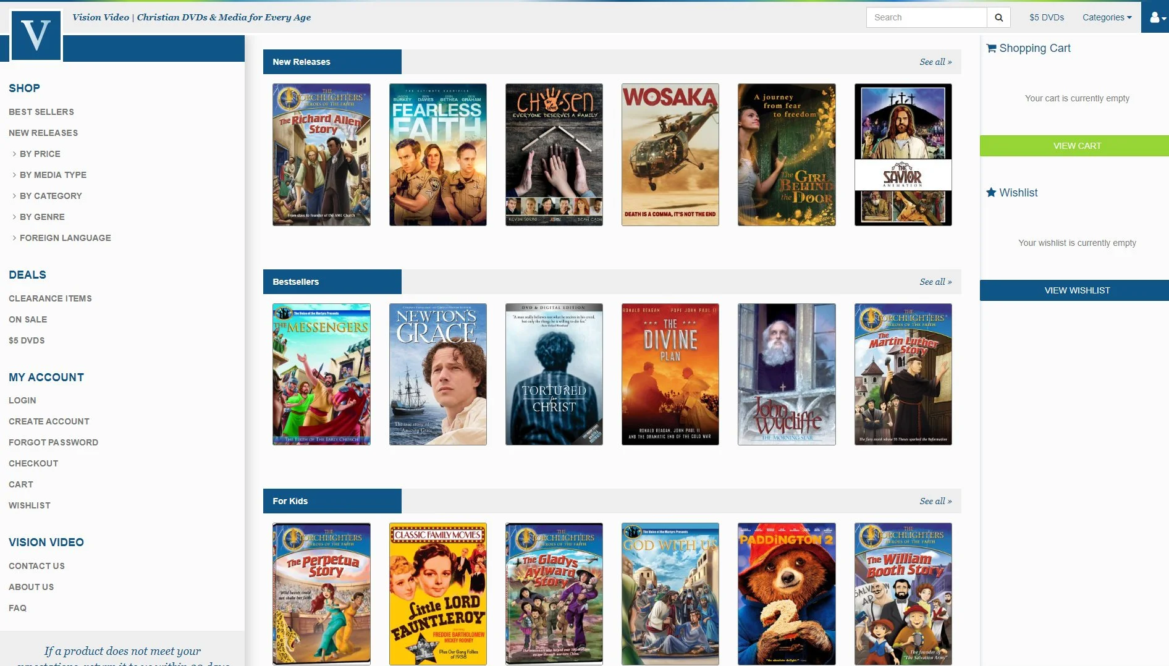The height and width of the screenshot is (666, 1169).
Task: Open The Perpetua Story cover
Action: point(321,594)
